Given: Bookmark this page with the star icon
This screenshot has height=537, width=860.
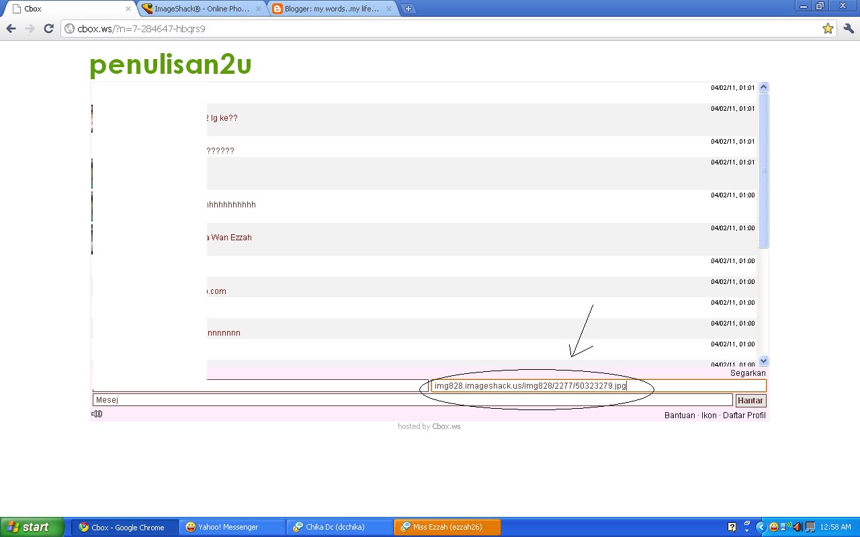Looking at the screenshot, I should tap(828, 28).
